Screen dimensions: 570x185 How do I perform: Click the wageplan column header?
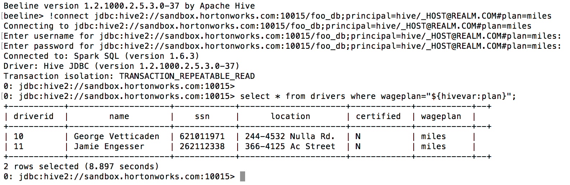point(441,117)
